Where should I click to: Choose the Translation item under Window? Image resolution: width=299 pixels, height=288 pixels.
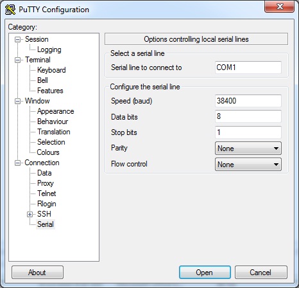(54, 132)
